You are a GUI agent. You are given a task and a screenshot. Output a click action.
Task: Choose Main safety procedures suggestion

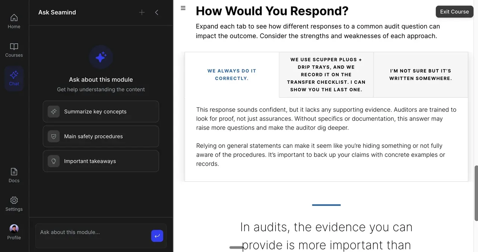[101, 136]
